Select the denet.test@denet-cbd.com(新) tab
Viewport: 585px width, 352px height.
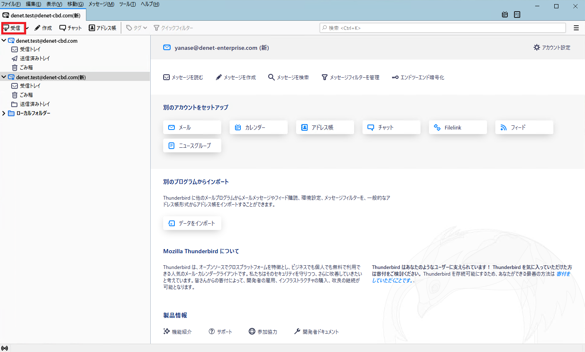pos(43,15)
